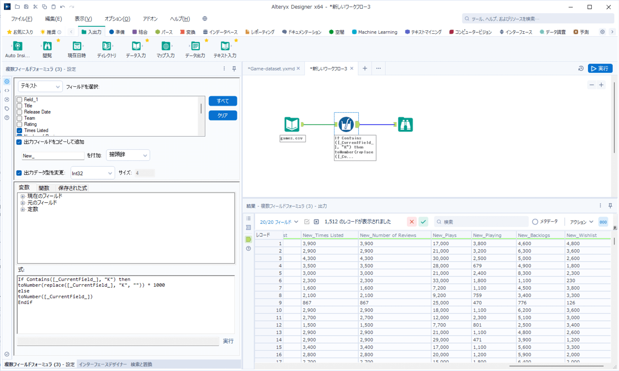Select the データ入力 tool icon
Image resolution: width=619 pixels, height=371 pixels.
[136, 46]
